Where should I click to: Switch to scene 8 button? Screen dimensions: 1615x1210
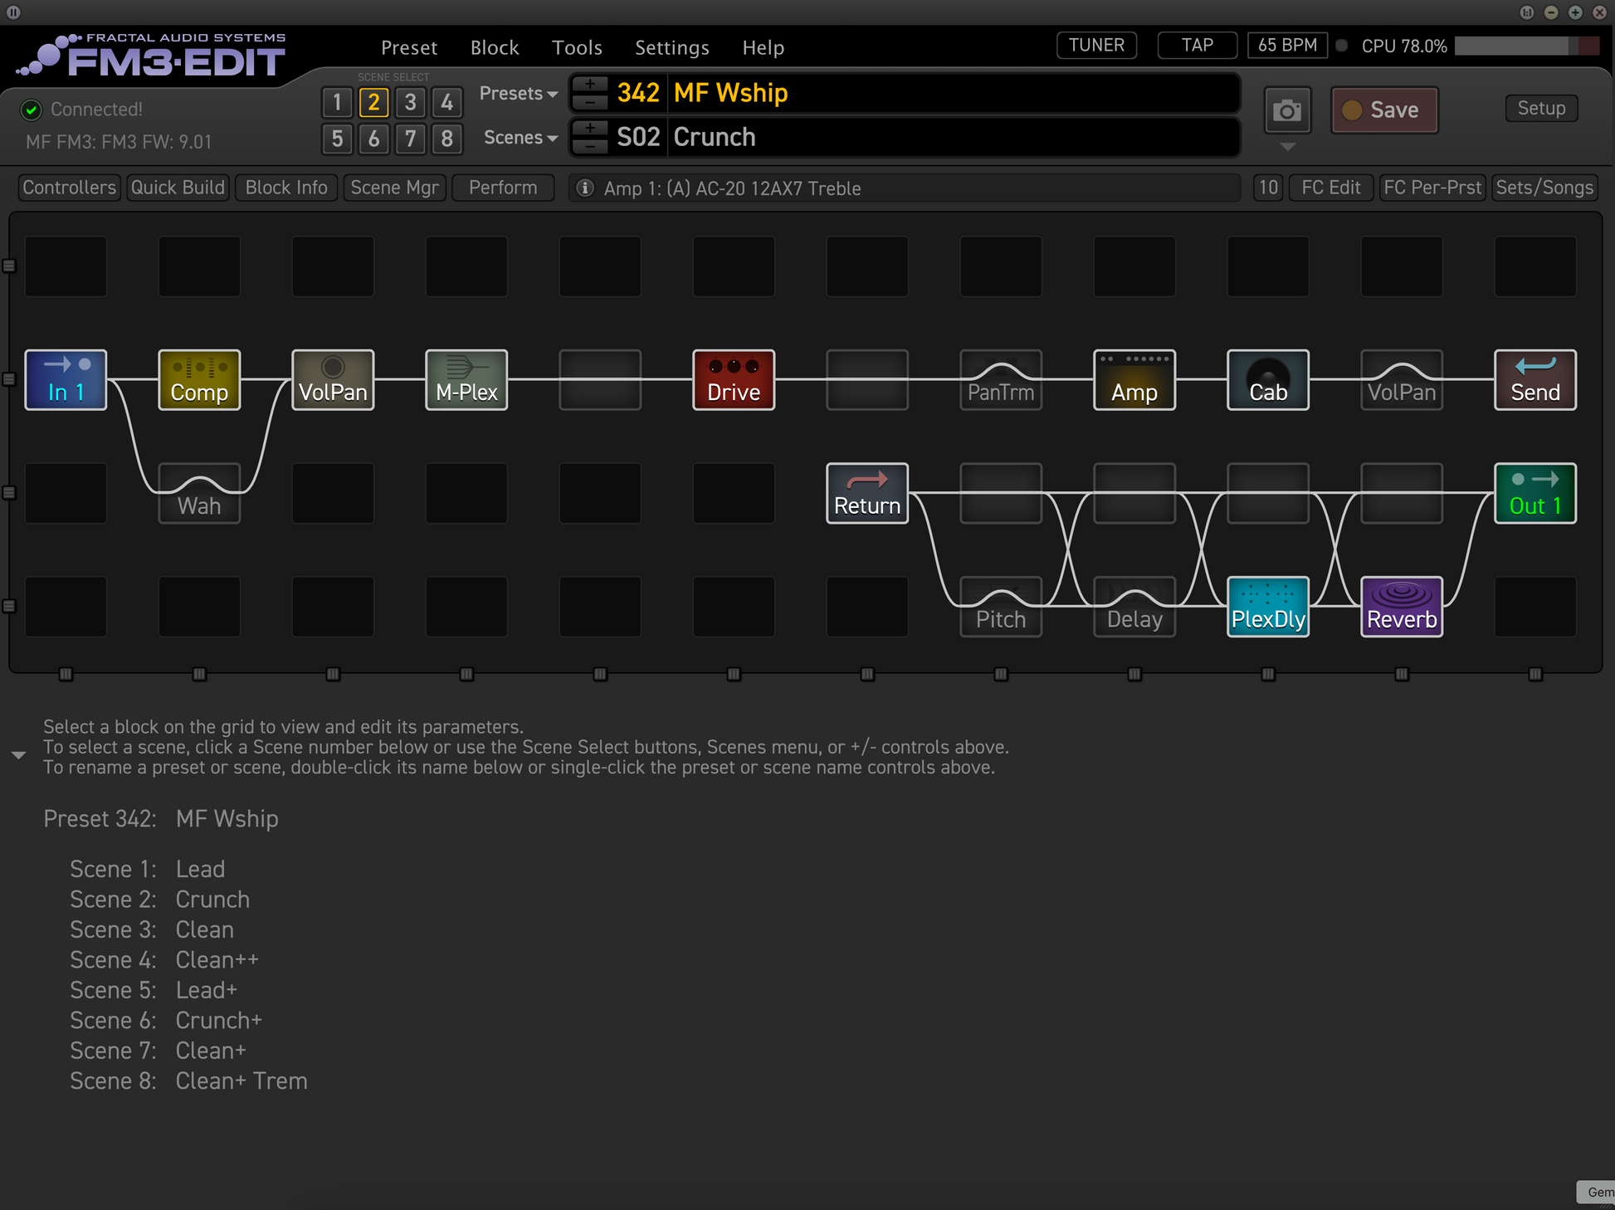[446, 139]
